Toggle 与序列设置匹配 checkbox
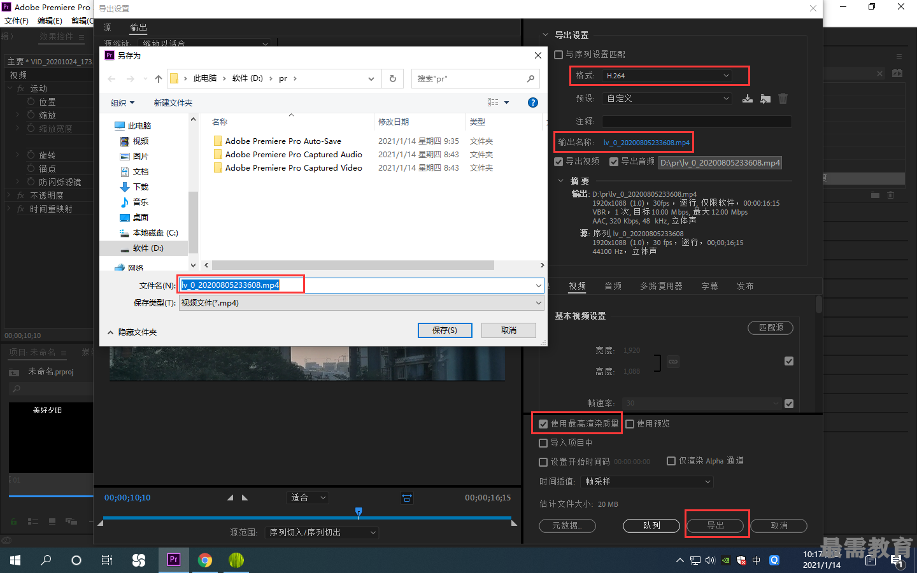 pyautogui.click(x=558, y=55)
